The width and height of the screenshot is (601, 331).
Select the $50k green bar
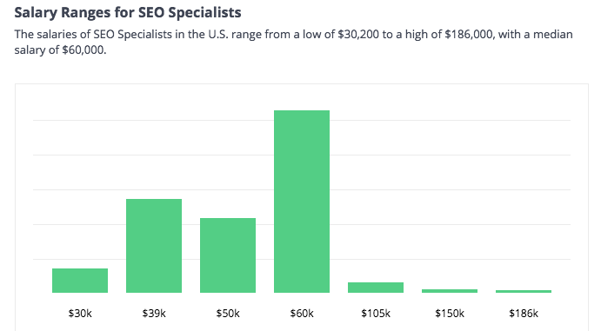pos(228,255)
